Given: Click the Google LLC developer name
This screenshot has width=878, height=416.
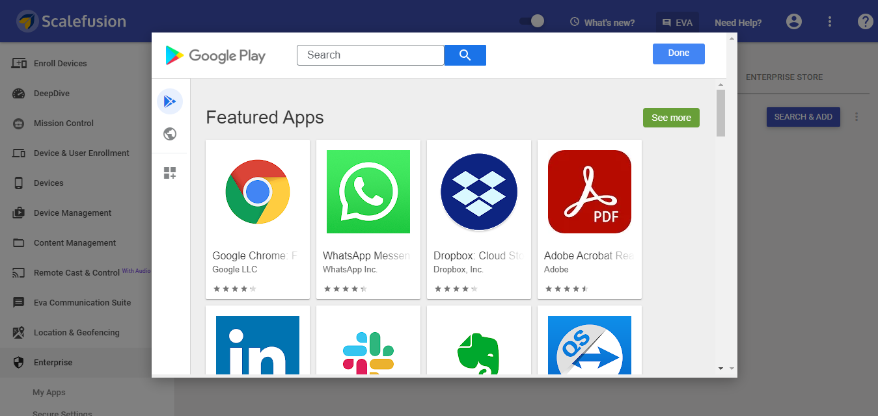Looking at the screenshot, I should coord(234,269).
